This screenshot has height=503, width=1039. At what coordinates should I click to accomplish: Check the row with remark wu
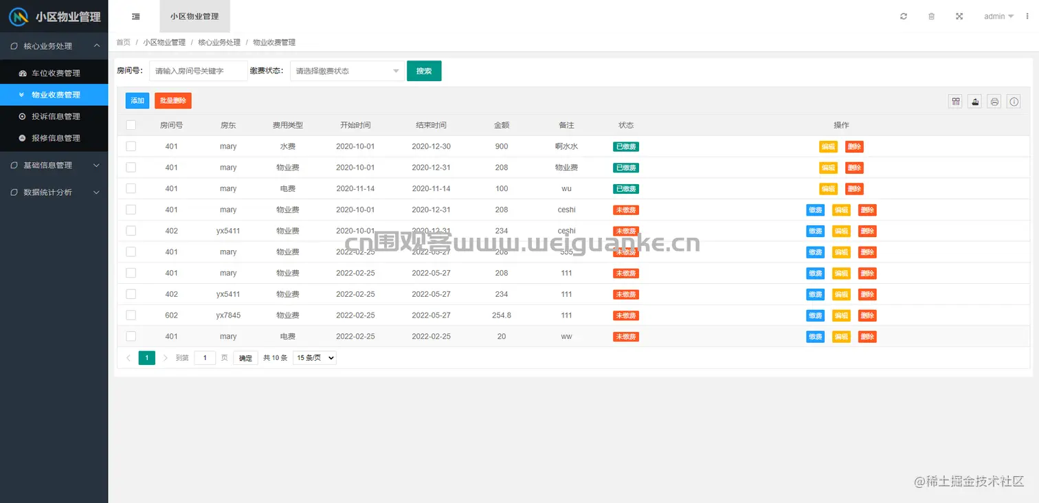[x=131, y=188]
